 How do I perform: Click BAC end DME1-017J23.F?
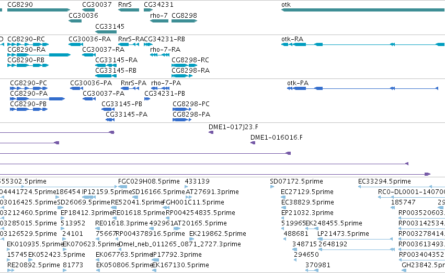[x=233, y=127]
